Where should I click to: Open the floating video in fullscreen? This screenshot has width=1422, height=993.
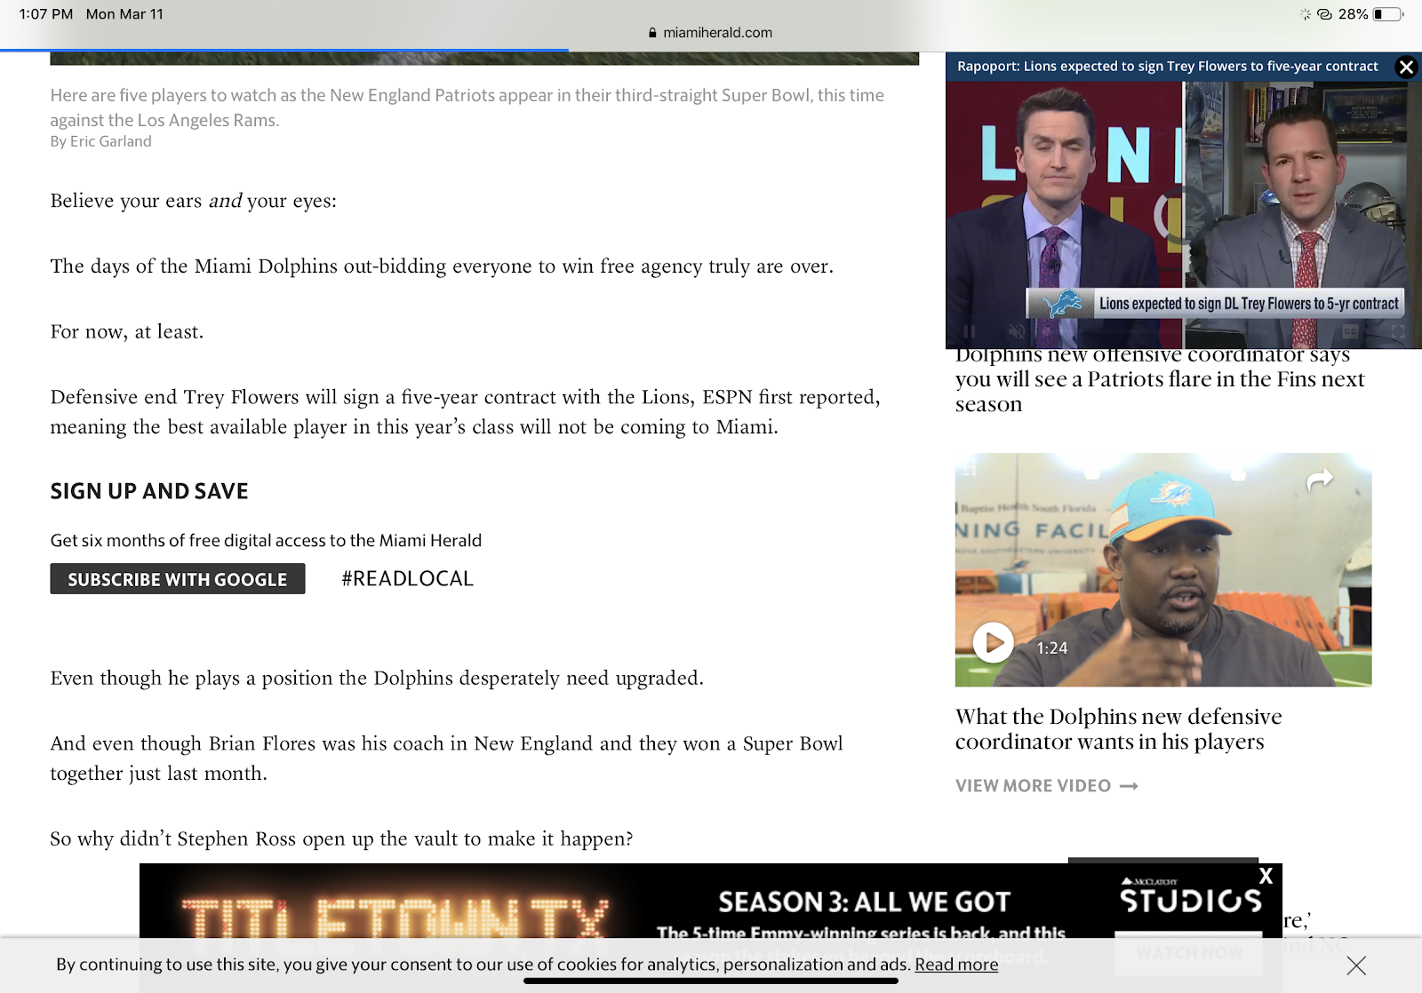pyautogui.click(x=1398, y=331)
